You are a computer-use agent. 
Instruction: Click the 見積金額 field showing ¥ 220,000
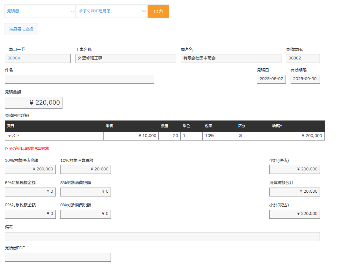click(x=33, y=103)
